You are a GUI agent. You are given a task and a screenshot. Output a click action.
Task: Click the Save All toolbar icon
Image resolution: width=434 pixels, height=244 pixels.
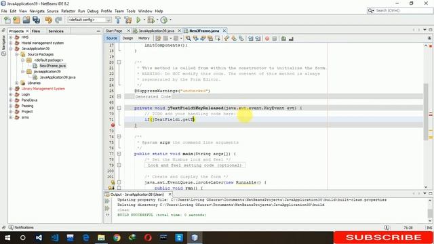36,20
